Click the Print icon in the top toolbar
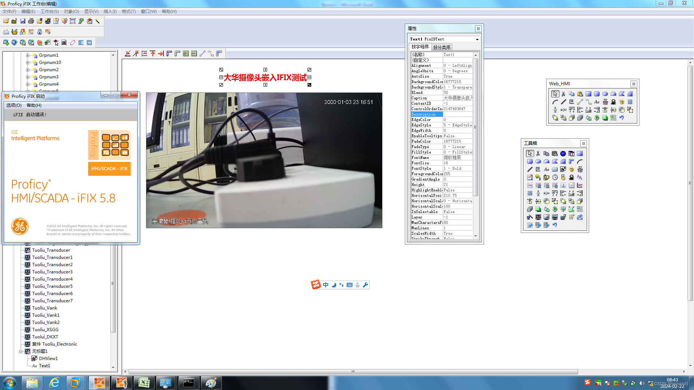This screenshot has width=694, height=390. [31, 21]
